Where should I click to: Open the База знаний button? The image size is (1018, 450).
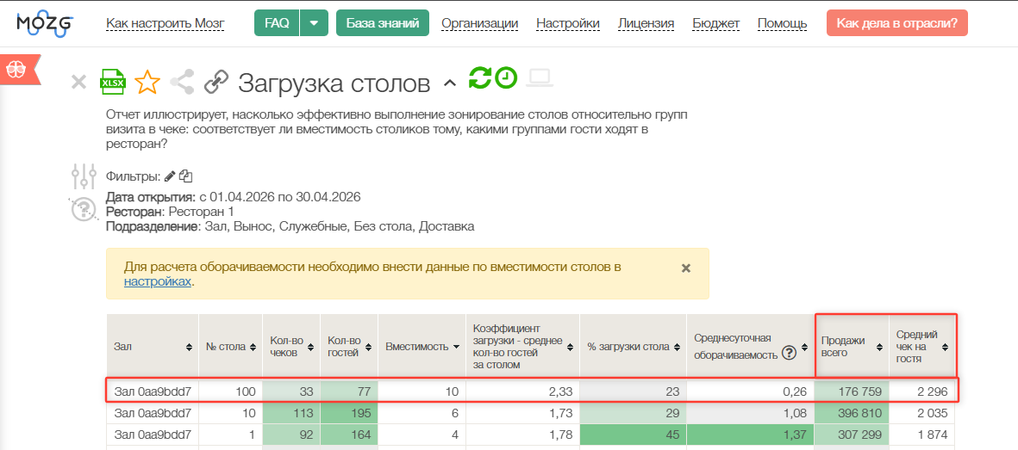pyautogui.click(x=383, y=23)
